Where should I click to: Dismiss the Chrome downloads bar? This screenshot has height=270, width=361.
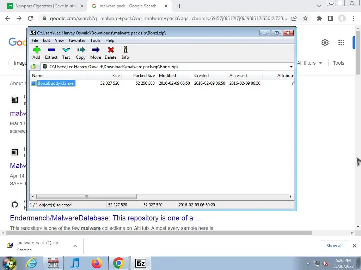[x=355, y=246]
